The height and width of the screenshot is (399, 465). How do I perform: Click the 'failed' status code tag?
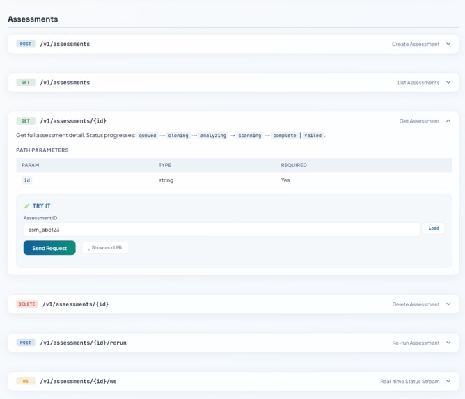click(x=313, y=136)
